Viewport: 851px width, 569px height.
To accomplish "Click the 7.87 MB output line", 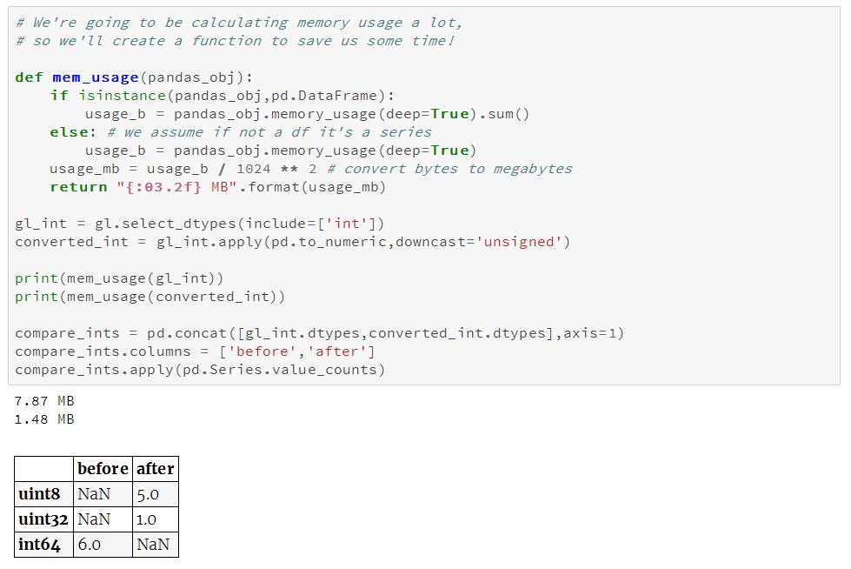I will point(44,401).
